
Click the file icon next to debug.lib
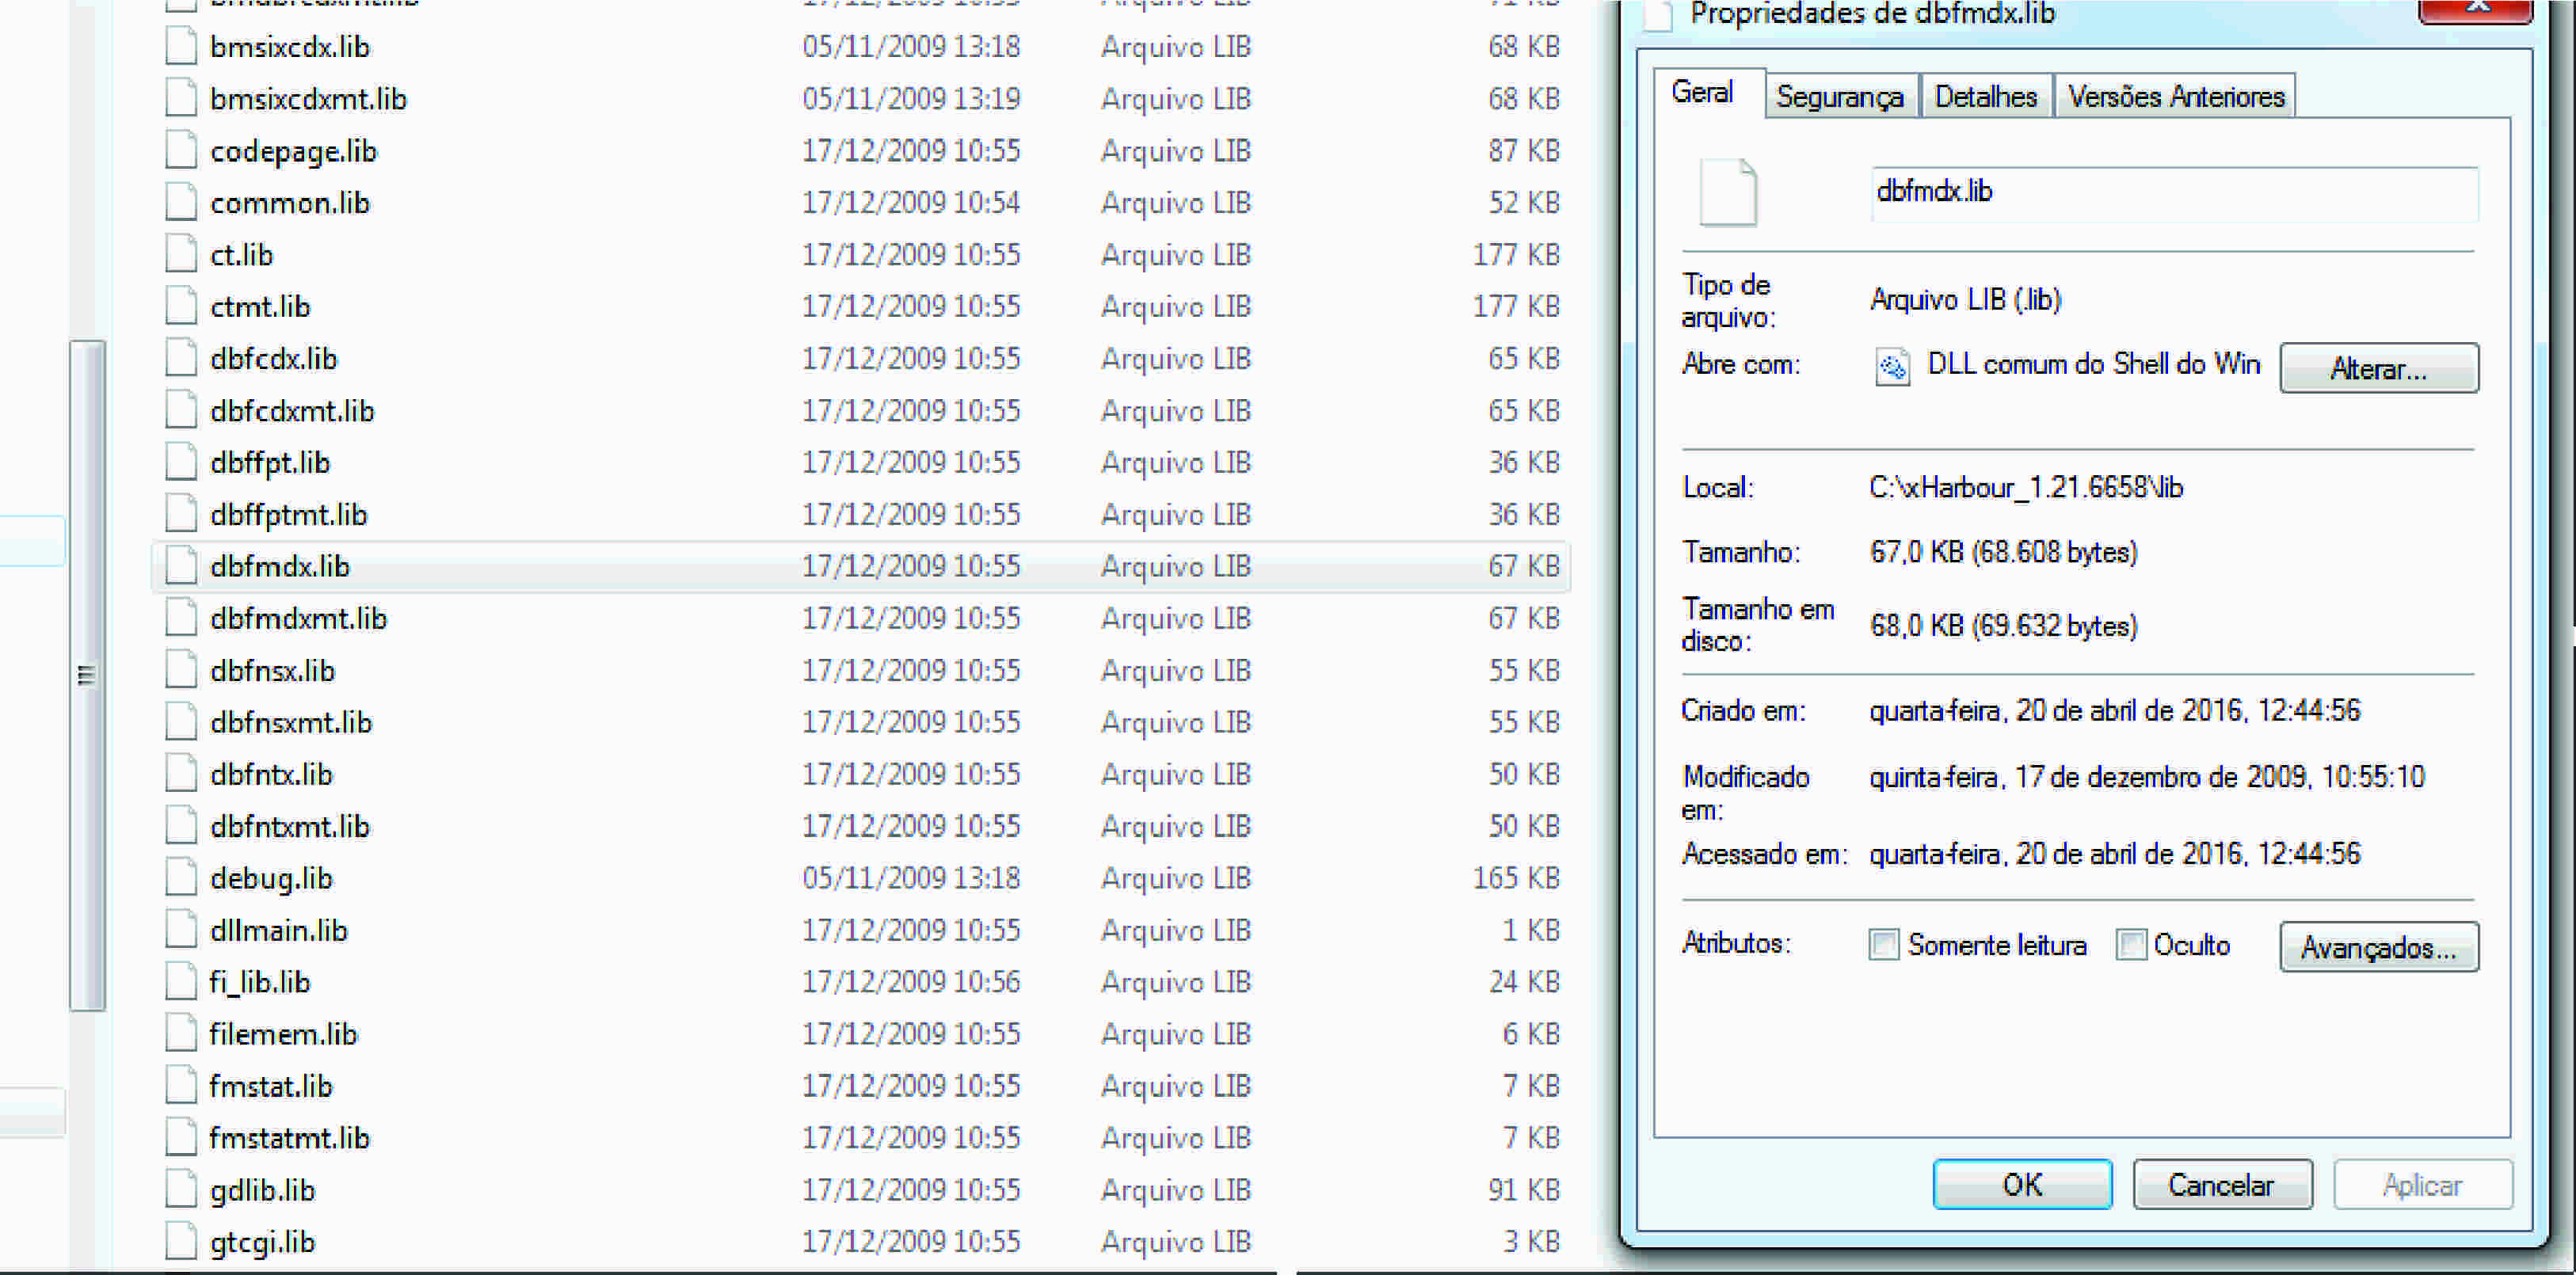pos(181,878)
